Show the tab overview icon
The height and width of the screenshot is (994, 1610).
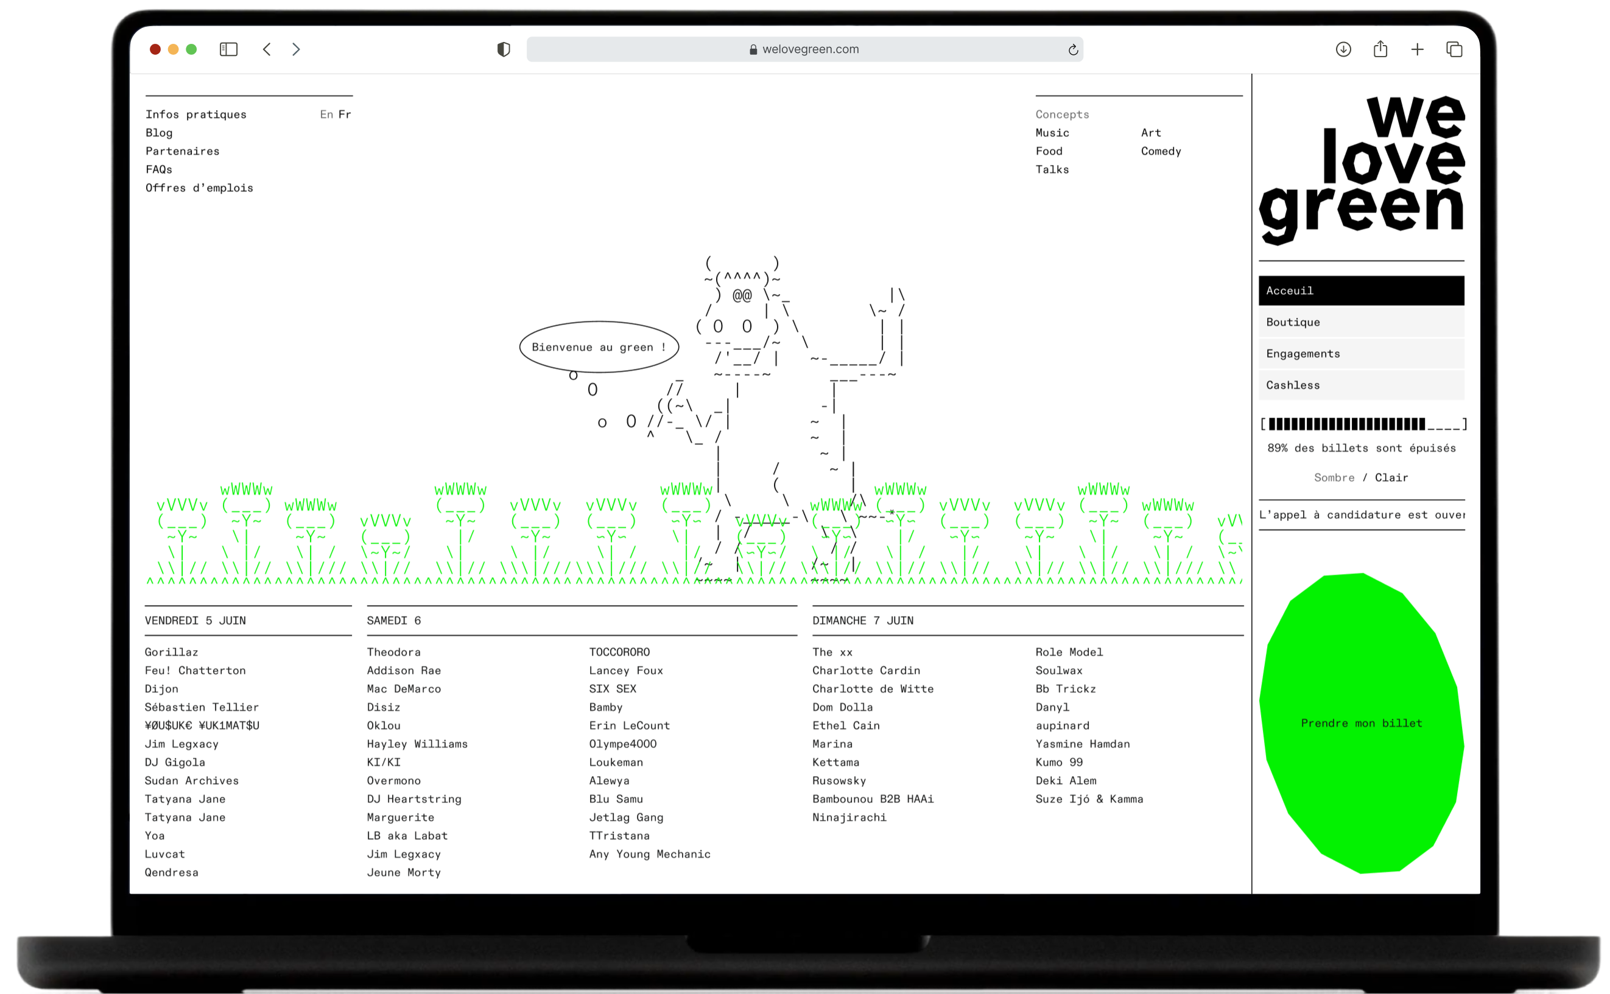[x=1454, y=49]
